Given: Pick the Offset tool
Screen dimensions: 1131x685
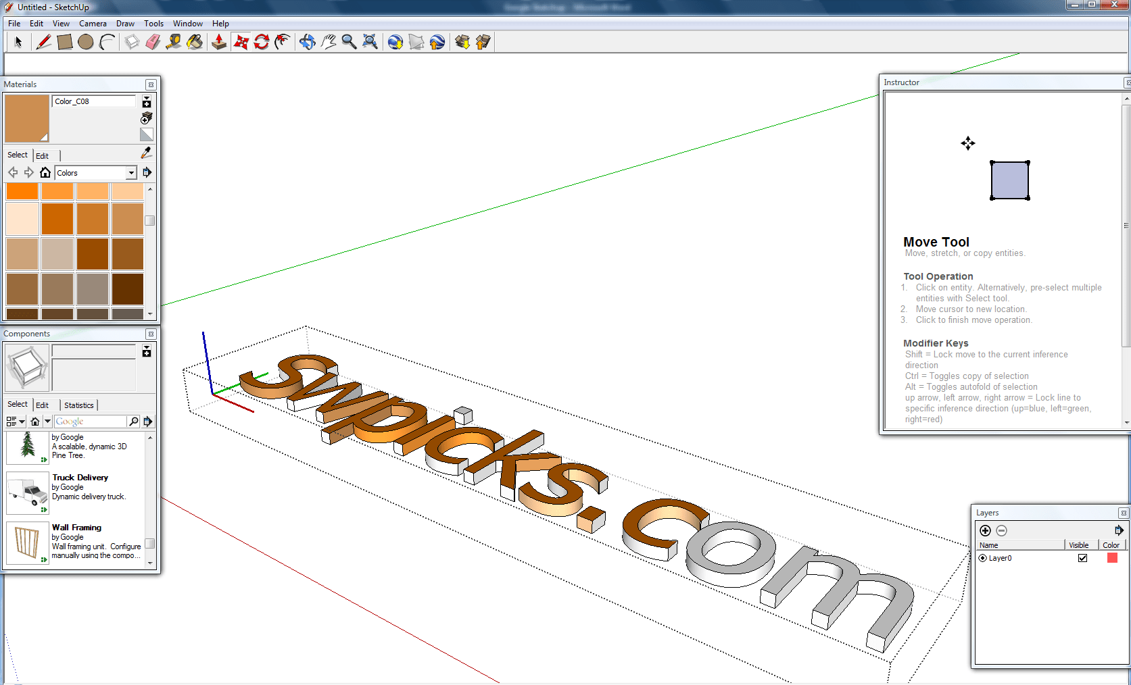Looking at the screenshot, I should [283, 42].
